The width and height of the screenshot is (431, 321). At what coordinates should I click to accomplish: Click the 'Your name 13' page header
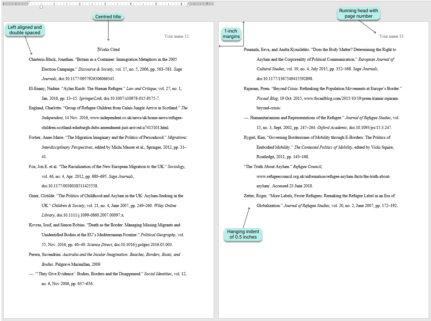(391, 36)
